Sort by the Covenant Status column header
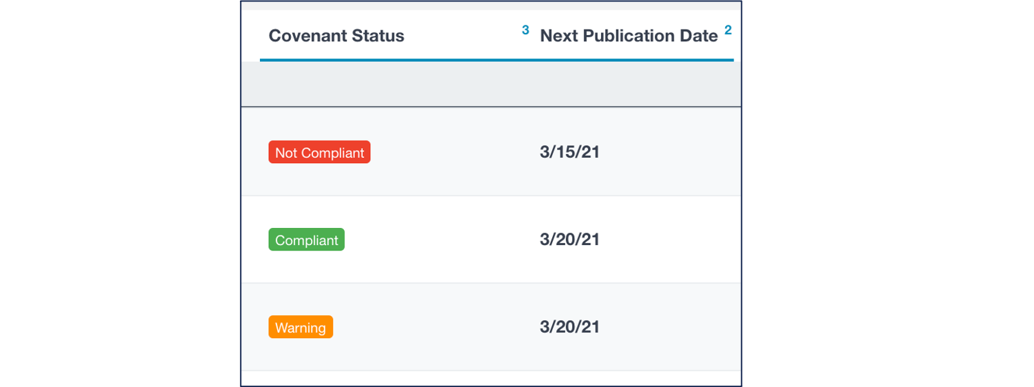Image resolution: width=1034 pixels, height=387 pixels. click(336, 36)
